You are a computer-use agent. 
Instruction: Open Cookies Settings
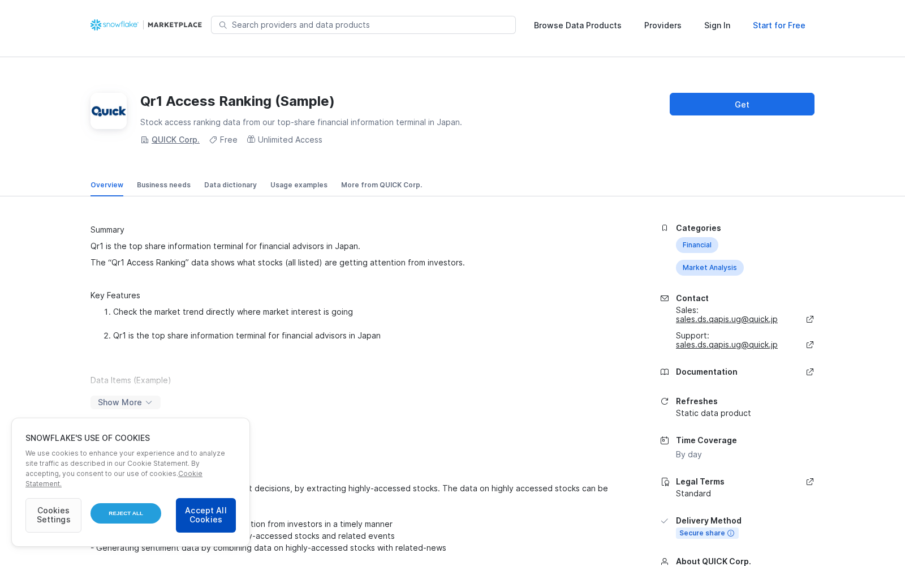(53, 515)
